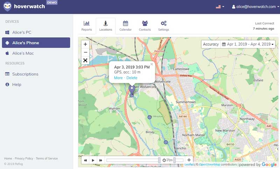
Task: Play the location timeline
Action: (93, 160)
